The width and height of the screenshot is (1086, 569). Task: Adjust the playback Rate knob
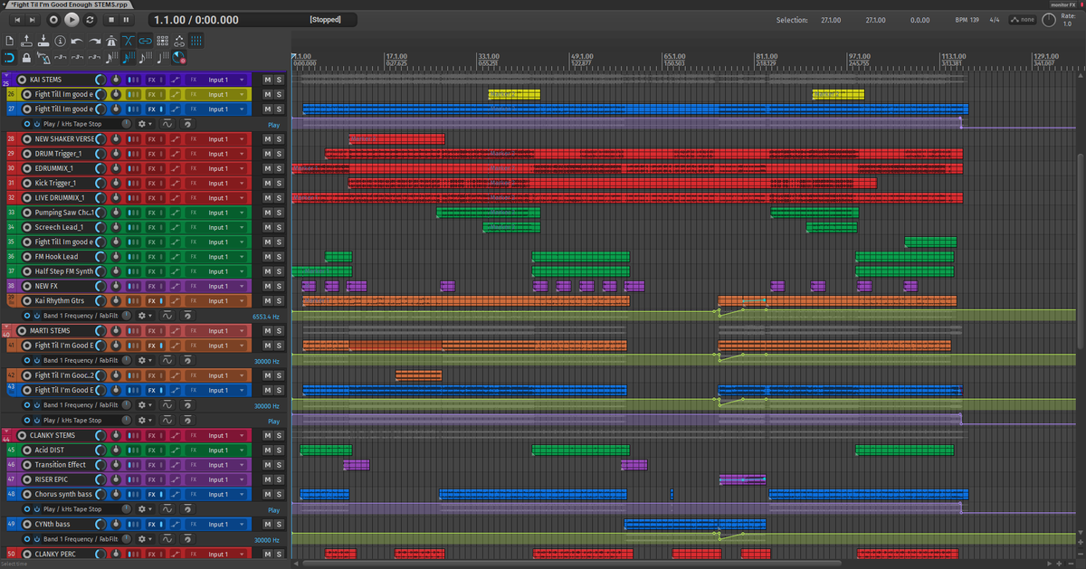click(x=1049, y=20)
